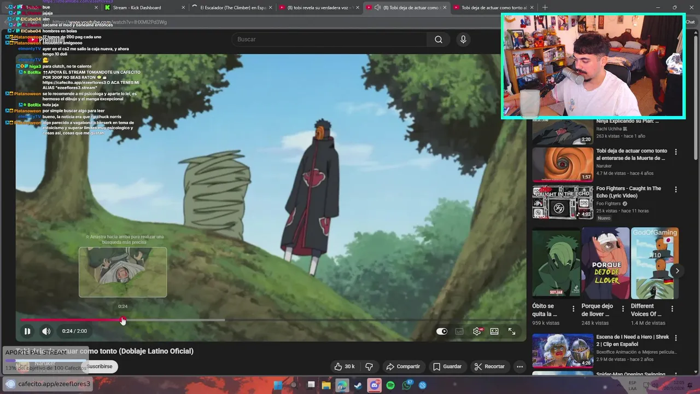This screenshot has height=394, width=700.
Task: Enter fullscreen mode in the player
Action: [512, 331]
